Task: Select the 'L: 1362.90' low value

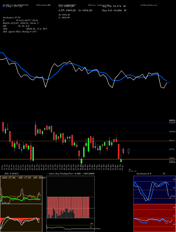Action: click(64, 18)
